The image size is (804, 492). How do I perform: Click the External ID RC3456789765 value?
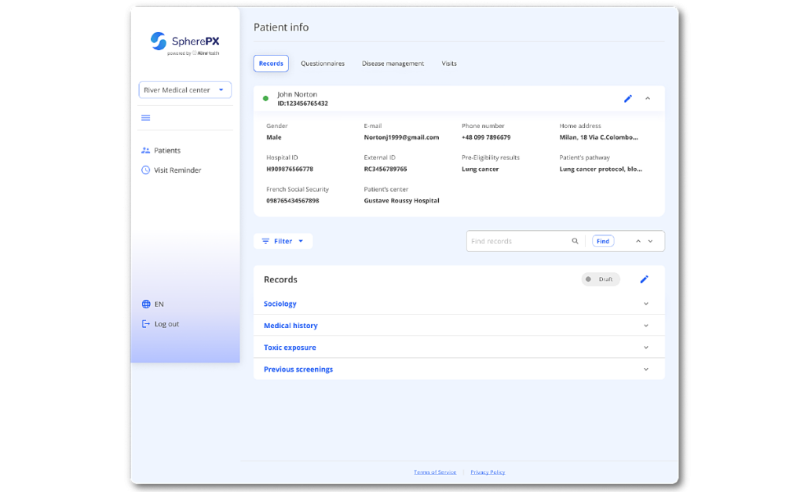tap(386, 169)
